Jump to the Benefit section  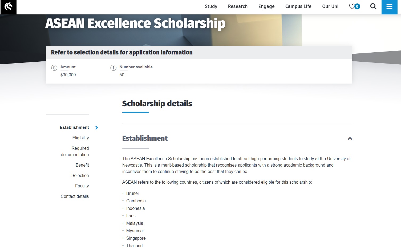82,165
